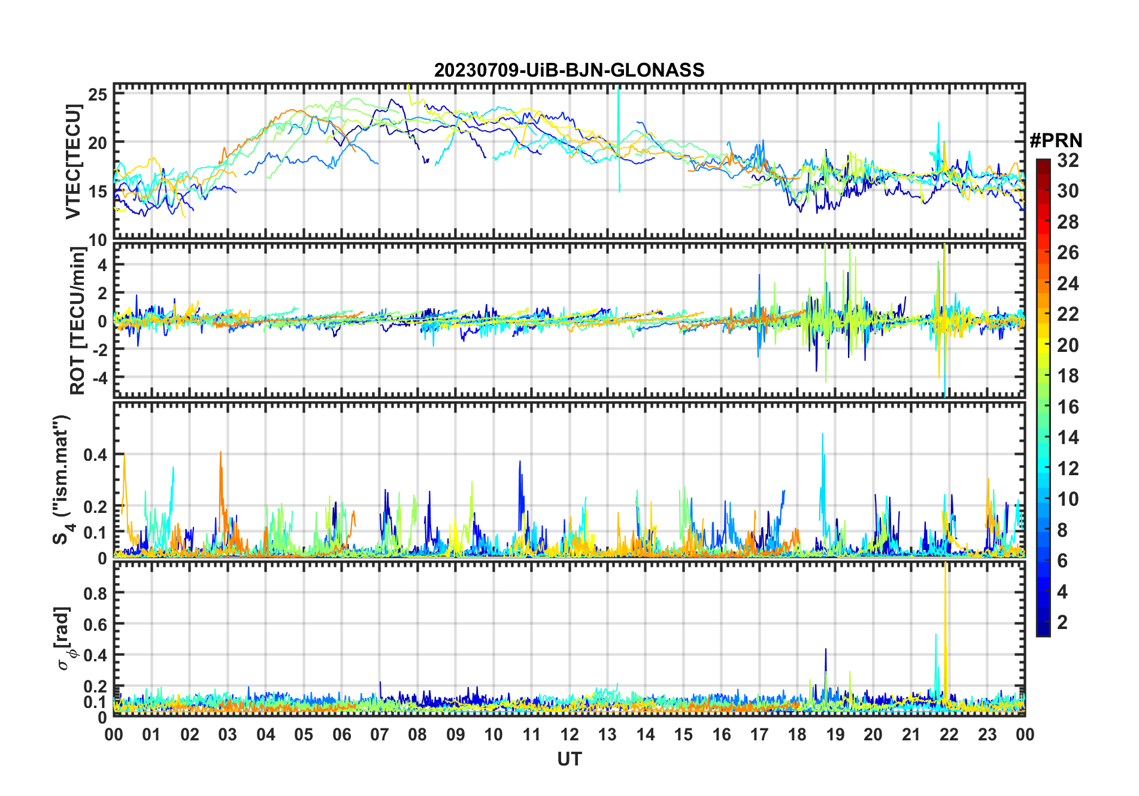This screenshot has width=1139, height=796.
Task: Click the plot title 20230709-UiB-BJN-GLONASS
Action: point(569,70)
